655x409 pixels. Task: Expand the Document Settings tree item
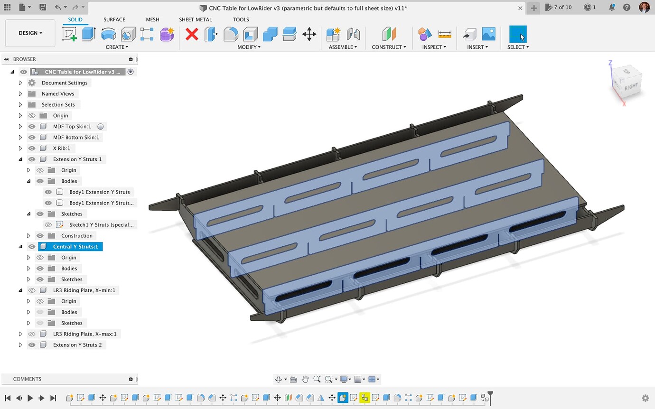point(20,83)
